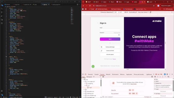Switch to Network tab in DevTools
The width and height of the screenshot is (174, 98).
click(x=108, y=74)
